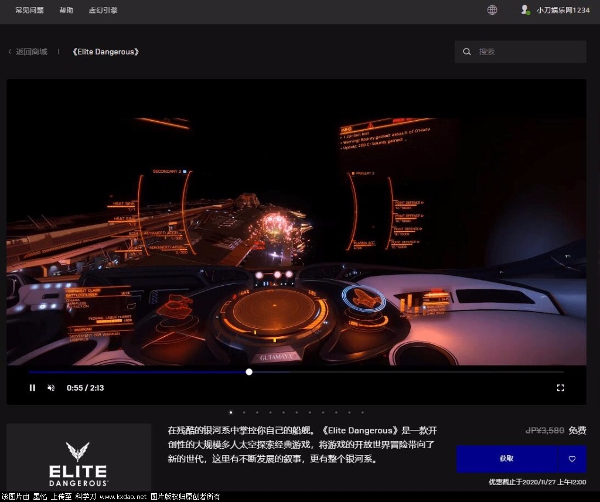Select the first carousel dot indicator

coord(230,412)
